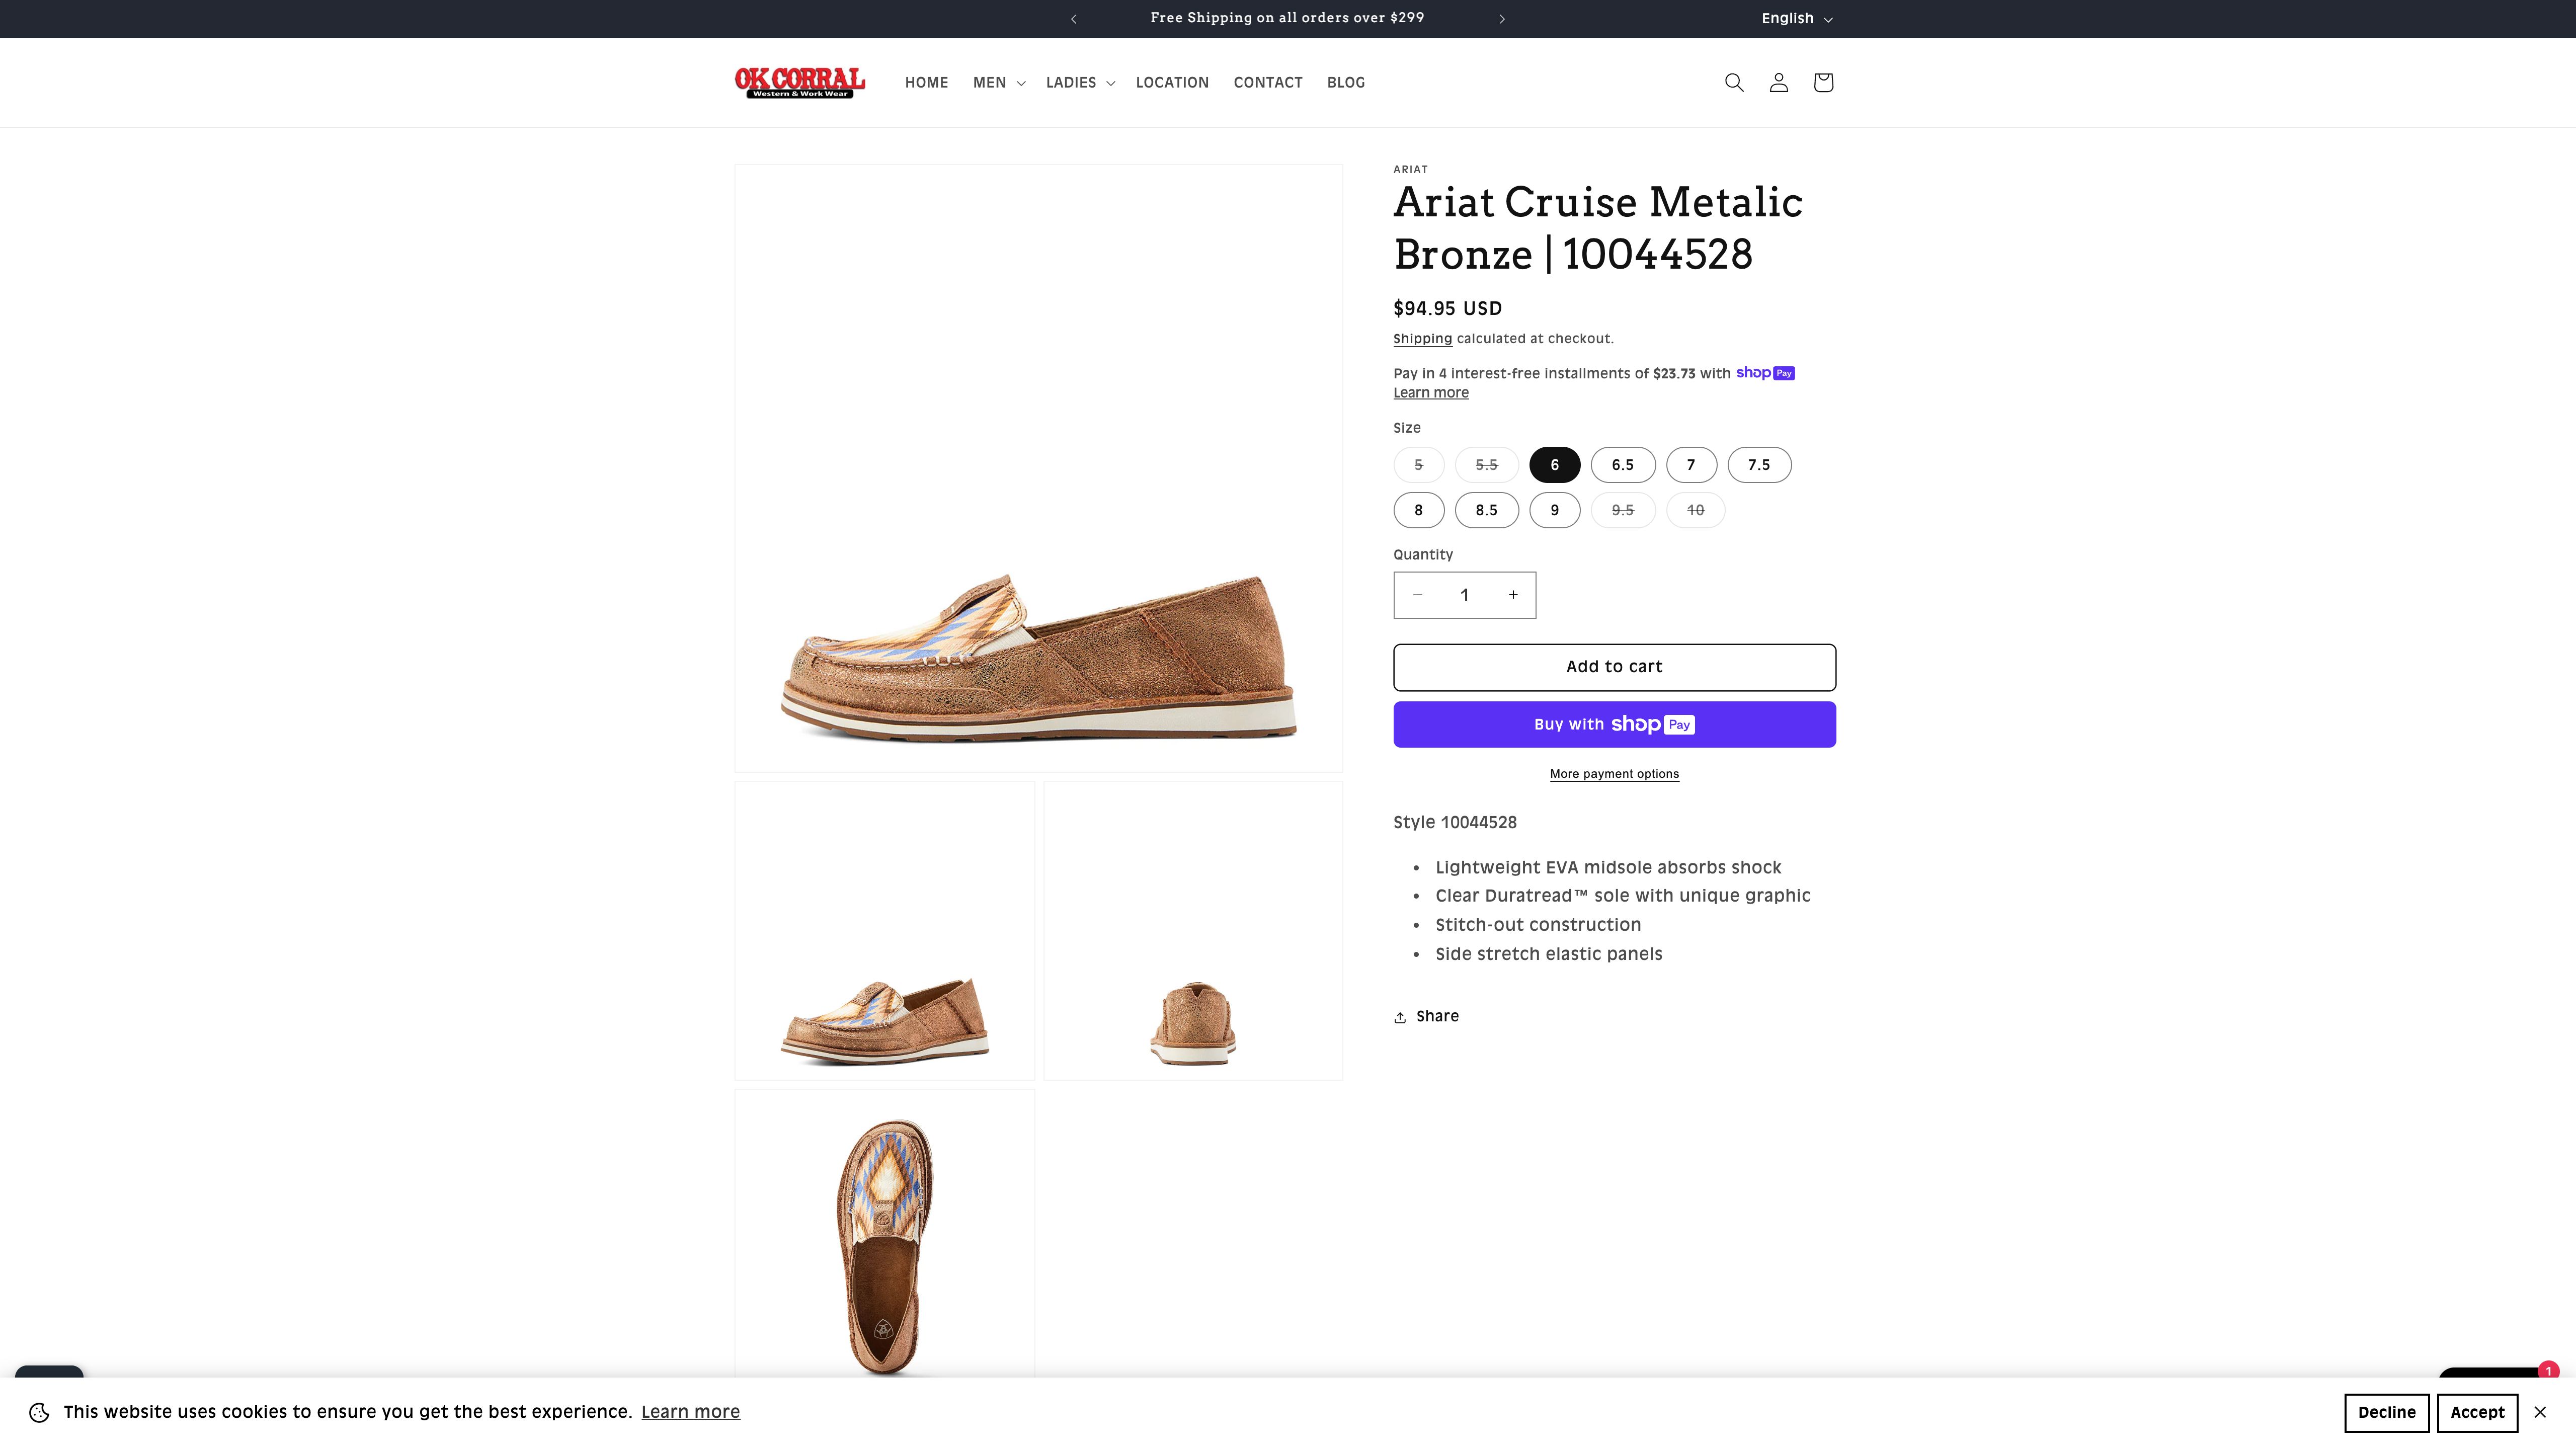This screenshot has height=1449, width=2576.
Task: Dismiss cookie banner with X icon
Action: 2539,1412
